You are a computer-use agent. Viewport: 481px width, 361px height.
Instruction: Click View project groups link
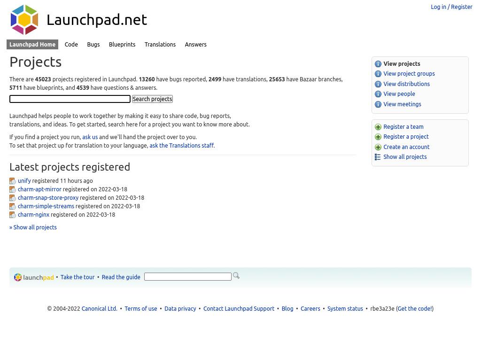pos(409,74)
